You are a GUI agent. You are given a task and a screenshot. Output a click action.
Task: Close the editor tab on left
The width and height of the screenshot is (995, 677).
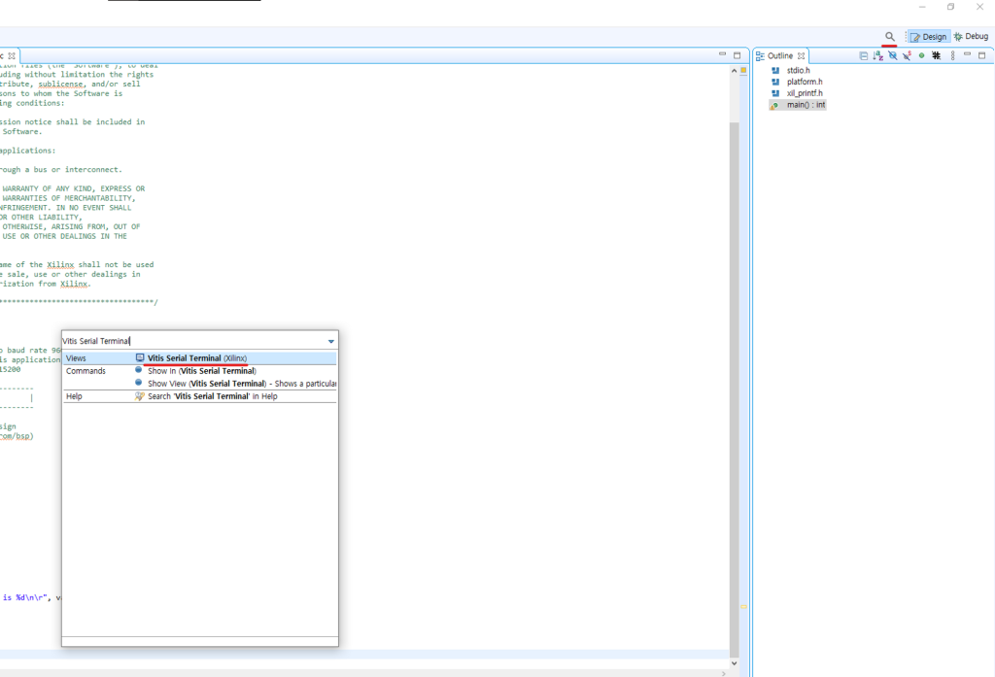pyautogui.click(x=12, y=55)
